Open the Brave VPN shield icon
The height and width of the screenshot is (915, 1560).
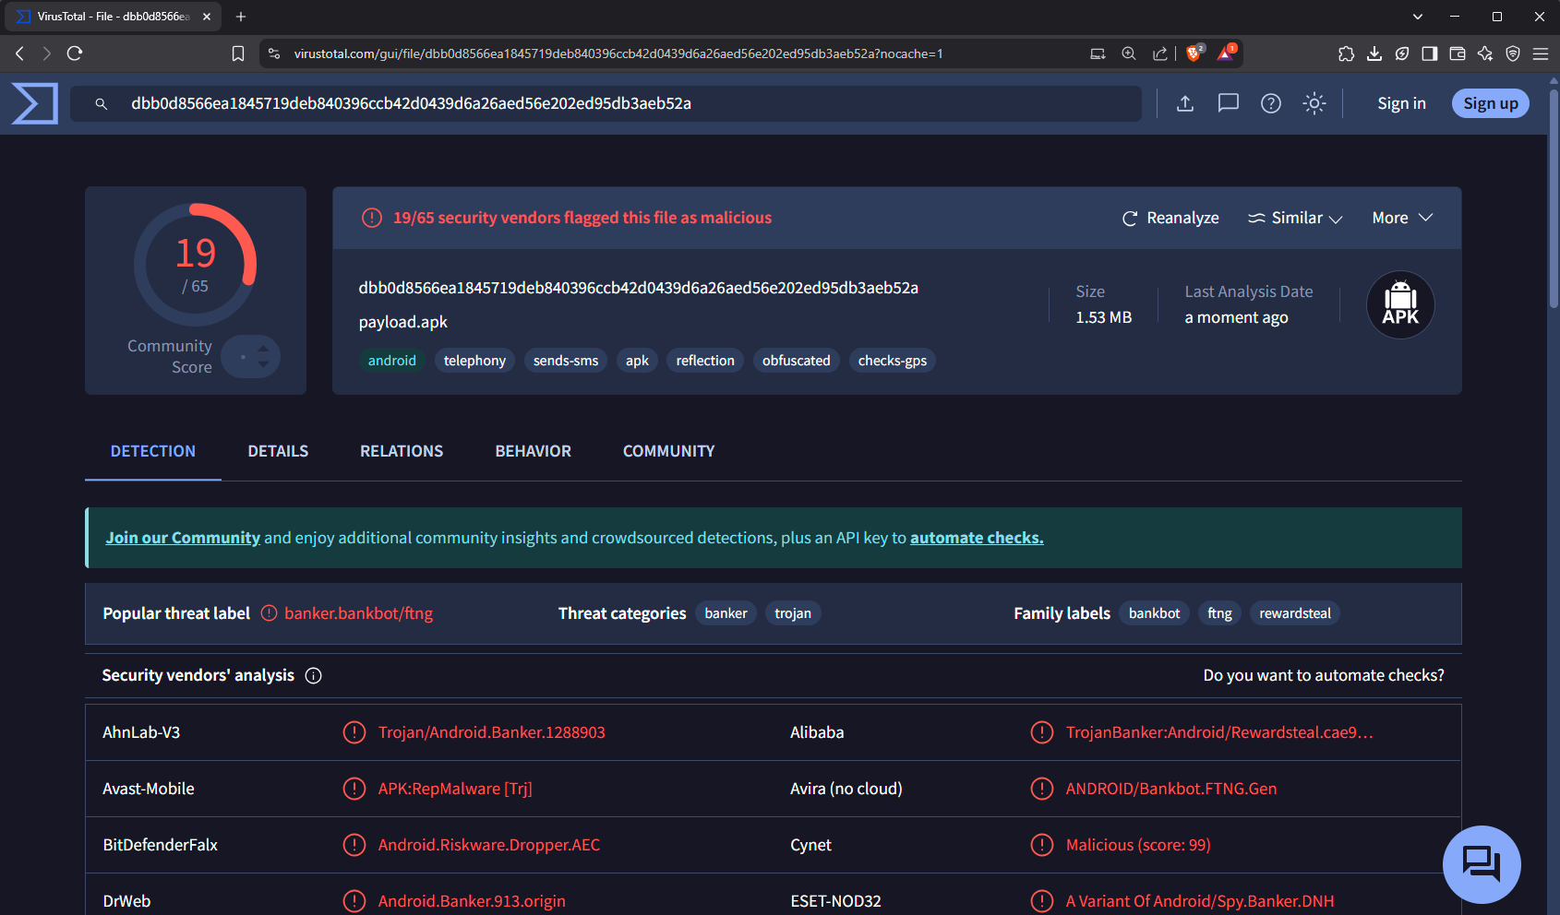click(1513, 53)
